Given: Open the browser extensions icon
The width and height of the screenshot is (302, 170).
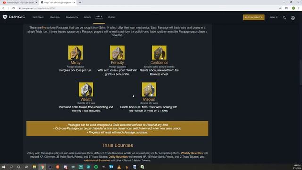Looking at the screenshot, I should (x=286, y=8).
